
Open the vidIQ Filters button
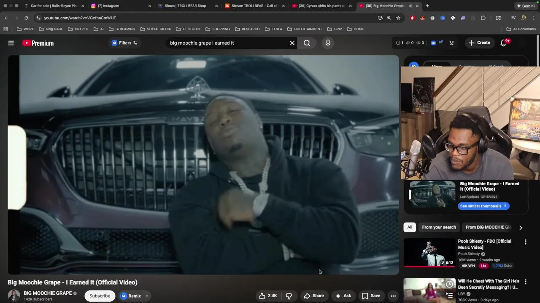click(x=124, y=43)
